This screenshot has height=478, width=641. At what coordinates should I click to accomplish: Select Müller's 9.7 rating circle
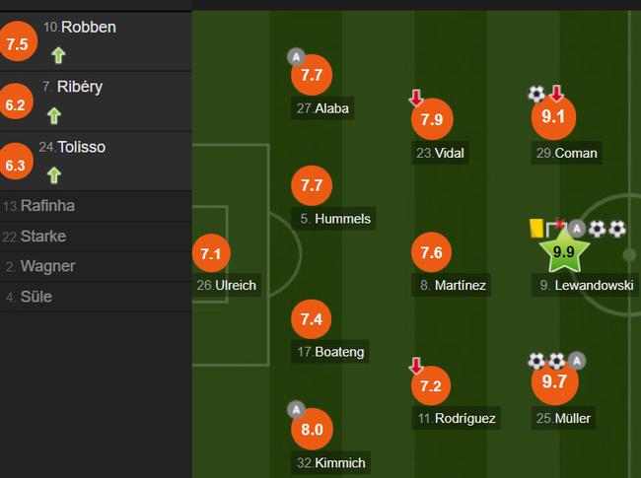555,381
